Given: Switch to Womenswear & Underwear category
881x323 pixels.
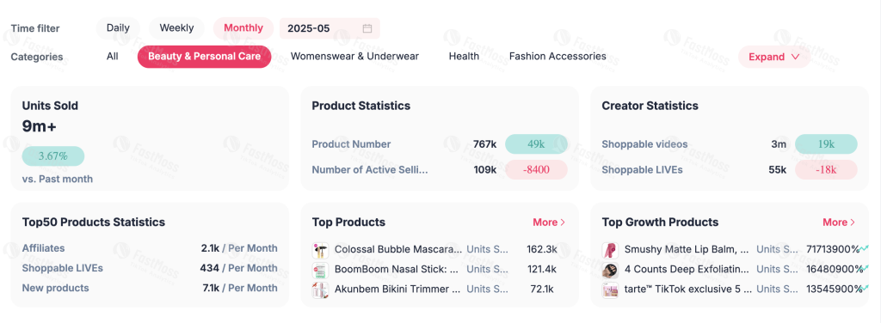Looking at the screenshot, I should [354, 56].
